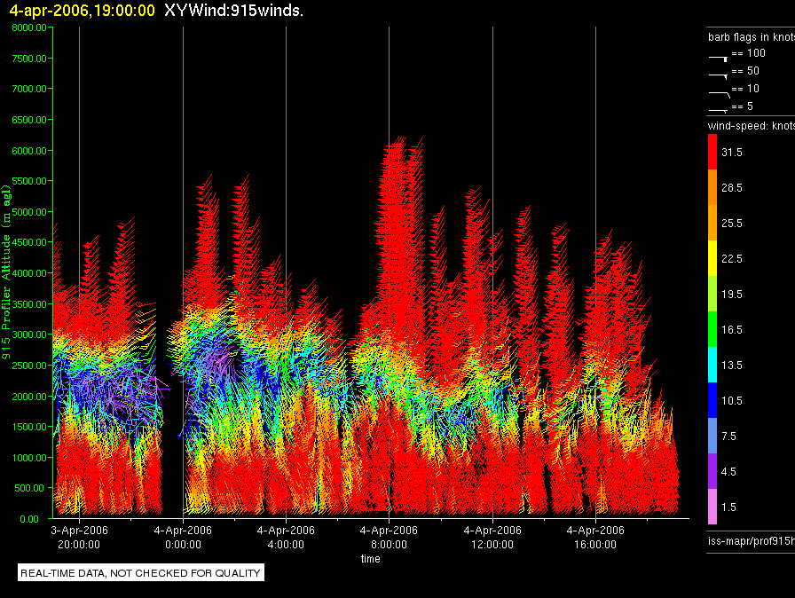The height and width of the screenshot is (598, 795).
Task: Select the green 16.5 knots color band
Action: (712, 329)
